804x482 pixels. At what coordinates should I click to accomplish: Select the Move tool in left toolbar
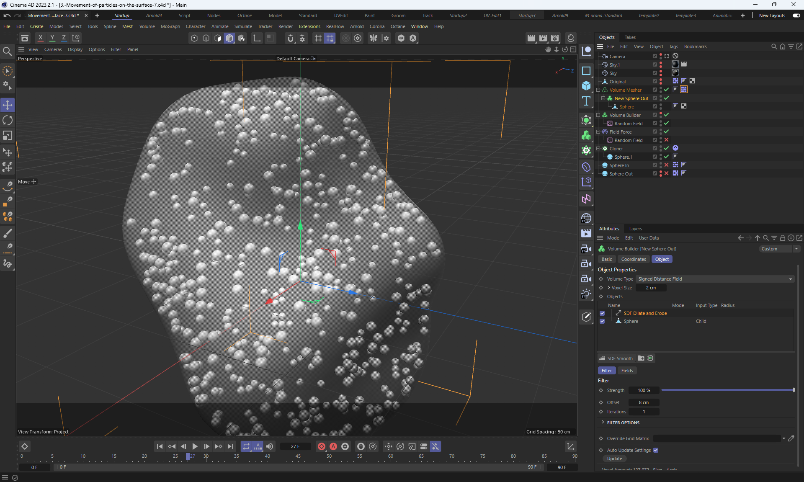(x=8, y=105)
